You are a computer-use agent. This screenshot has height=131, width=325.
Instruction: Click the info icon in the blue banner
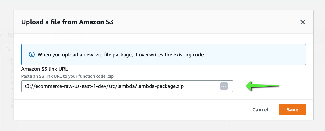pyautogui.click(x=32, y=54)
